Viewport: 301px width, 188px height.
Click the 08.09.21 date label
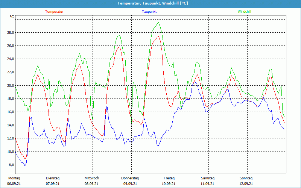pos(91,184)
